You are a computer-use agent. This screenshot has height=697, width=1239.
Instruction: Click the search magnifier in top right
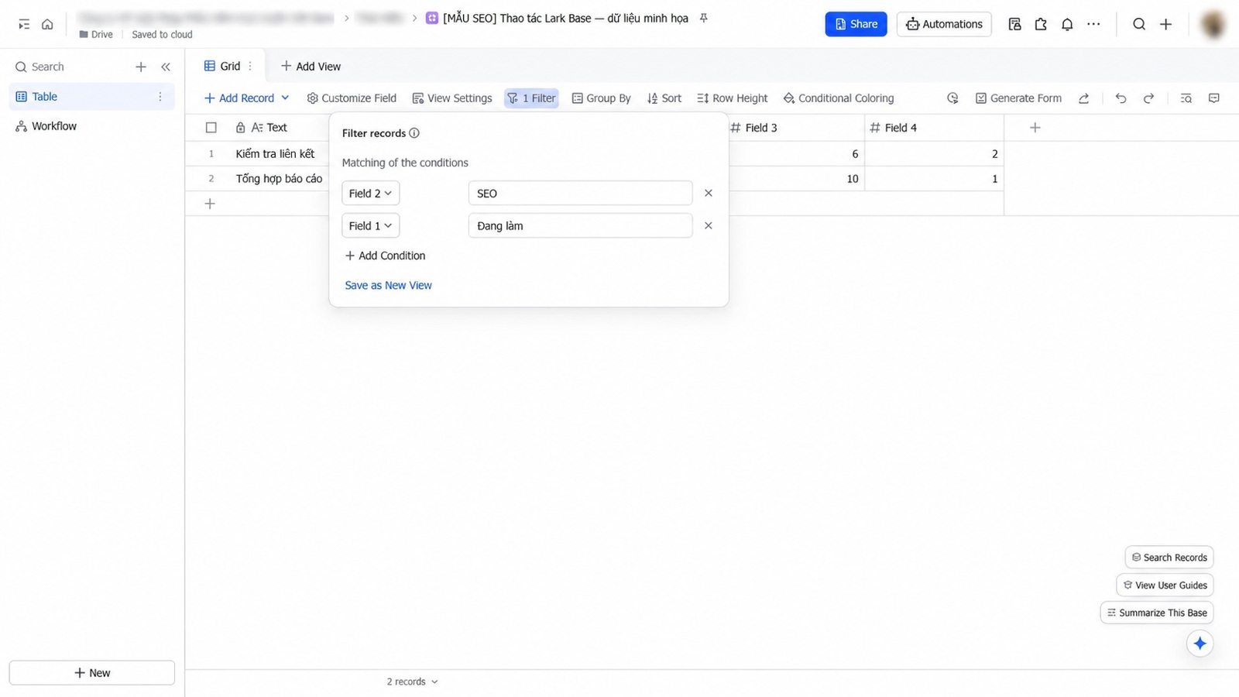[x=1139, y=24]
